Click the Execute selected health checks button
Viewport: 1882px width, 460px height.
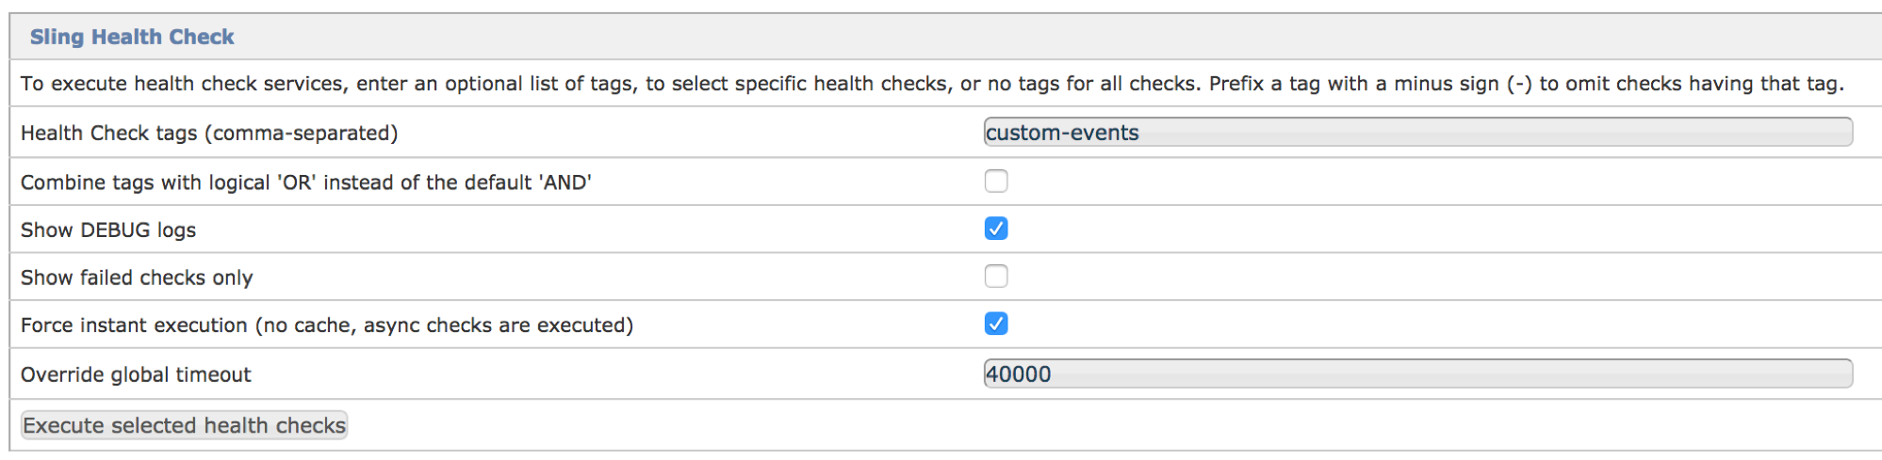click(x=185, y=425)
